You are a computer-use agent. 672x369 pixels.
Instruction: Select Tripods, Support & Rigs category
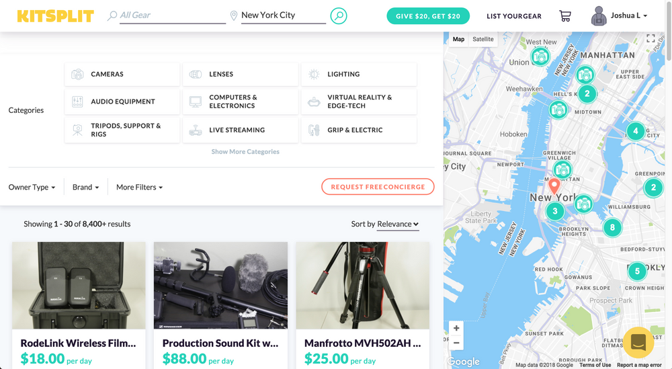pyautogui.click(x=122, y=130)
